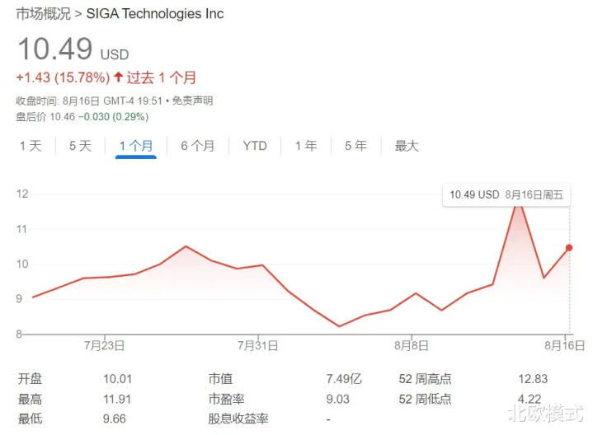This screenshot has height=435, width=593.
Task: Select the 1 个月 range tab
Action: (135, 146)
